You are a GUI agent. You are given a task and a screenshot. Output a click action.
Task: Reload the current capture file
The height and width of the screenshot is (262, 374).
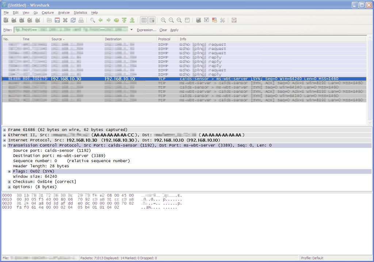73,20
